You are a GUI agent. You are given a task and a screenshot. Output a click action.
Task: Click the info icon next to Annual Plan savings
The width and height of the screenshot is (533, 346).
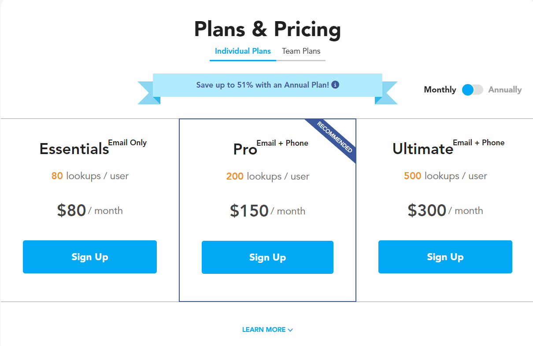[x=335, y=85]
